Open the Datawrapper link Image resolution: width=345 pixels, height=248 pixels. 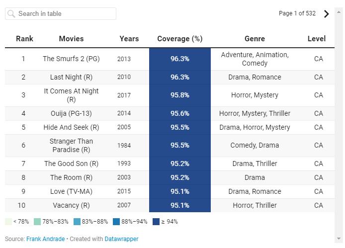pyautogui.click(x=121, y=239)
